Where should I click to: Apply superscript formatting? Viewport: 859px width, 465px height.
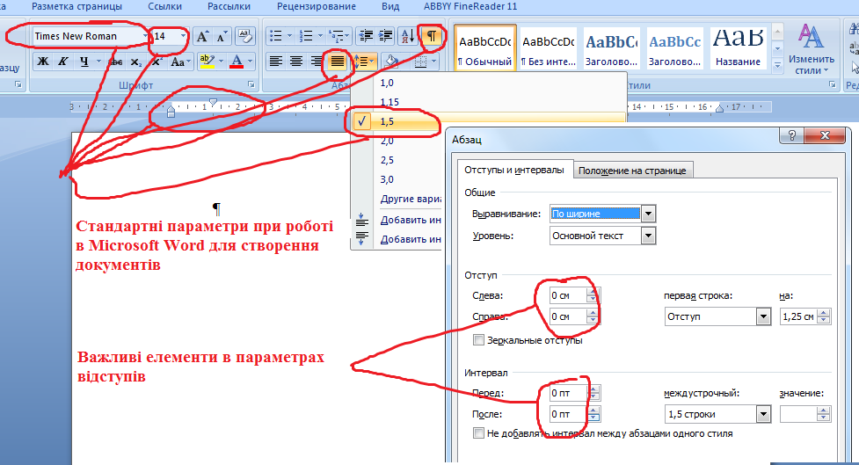[157, 62]
